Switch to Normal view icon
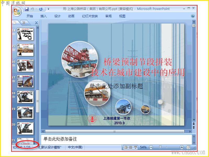The height and width of the screenshot is (157, 209). tap(126, 147)
